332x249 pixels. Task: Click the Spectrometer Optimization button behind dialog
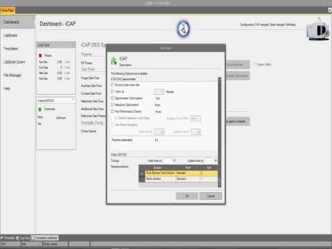[238, 75]
